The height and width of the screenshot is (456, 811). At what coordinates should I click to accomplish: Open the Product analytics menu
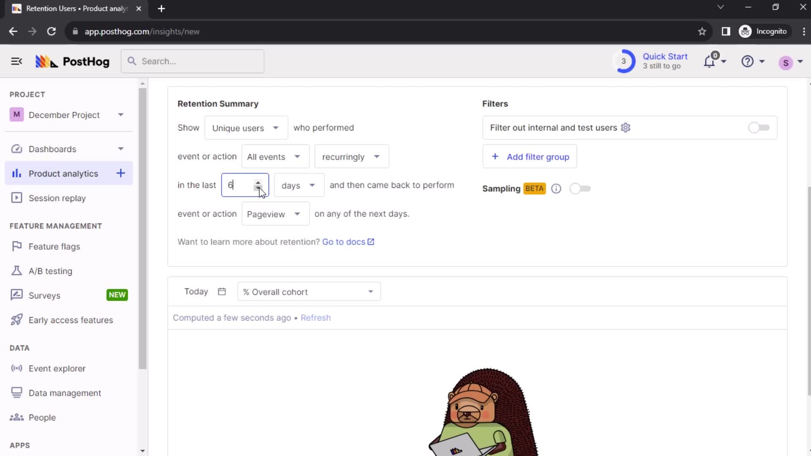point(63,173)
